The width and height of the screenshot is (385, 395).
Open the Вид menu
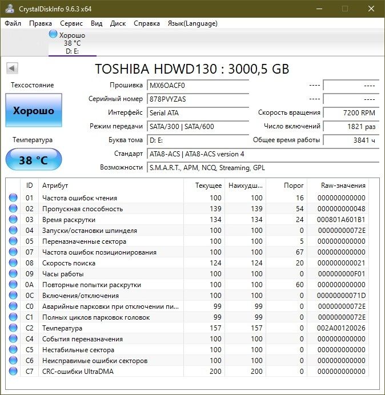97,23
